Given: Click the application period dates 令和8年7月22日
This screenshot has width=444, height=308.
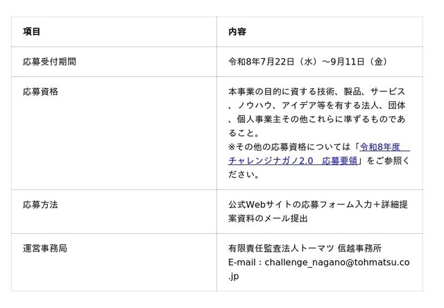Looking at the screenshot, I should click(262, 62).
